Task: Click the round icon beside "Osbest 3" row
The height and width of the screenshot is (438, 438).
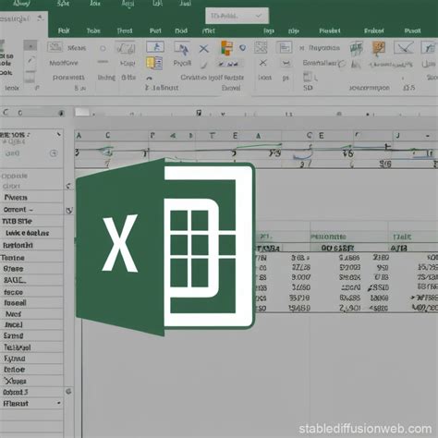Action: click(68, 392)
